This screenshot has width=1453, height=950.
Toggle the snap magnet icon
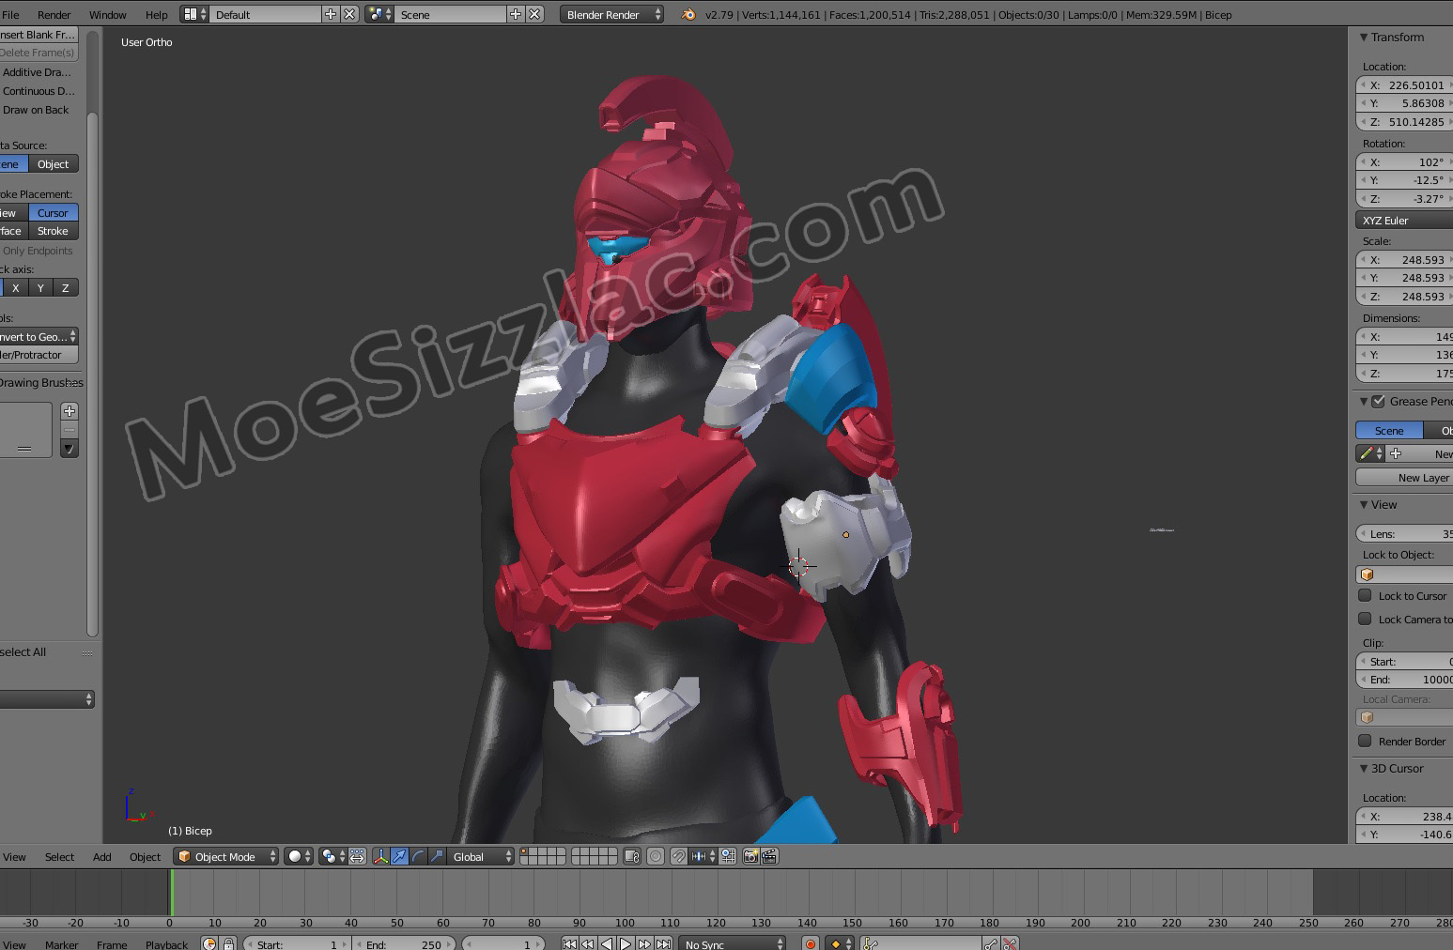click(x=678, y=856)
